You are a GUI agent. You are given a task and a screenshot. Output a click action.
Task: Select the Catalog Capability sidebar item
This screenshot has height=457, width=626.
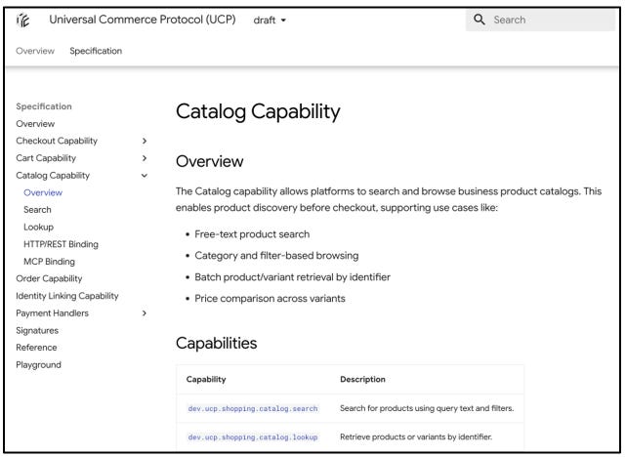tap(53, 175)
